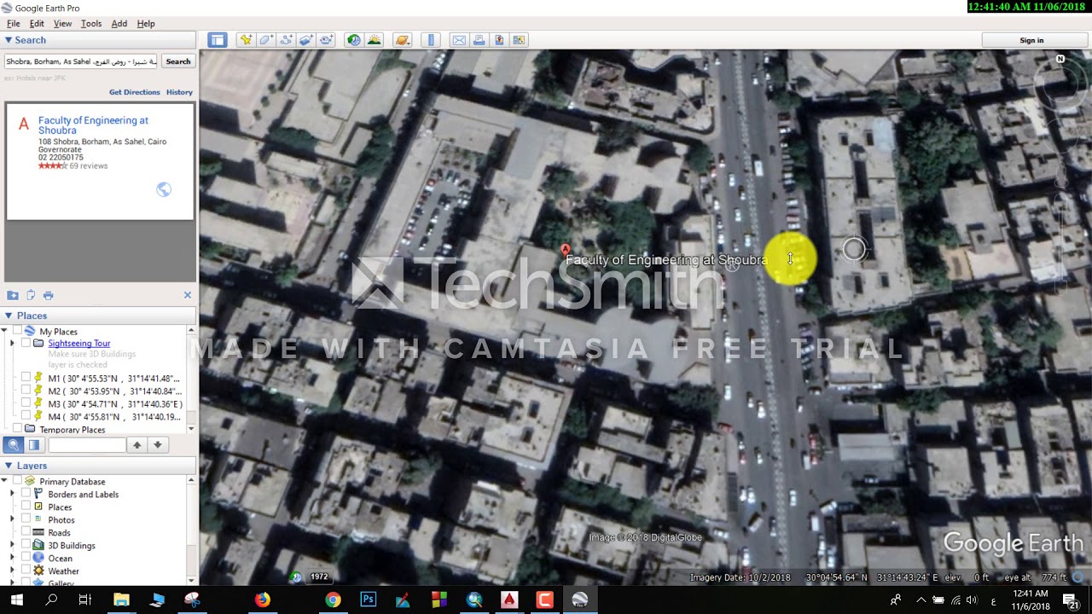
Task: Click the print icon below search results
Action: point(49,295)
